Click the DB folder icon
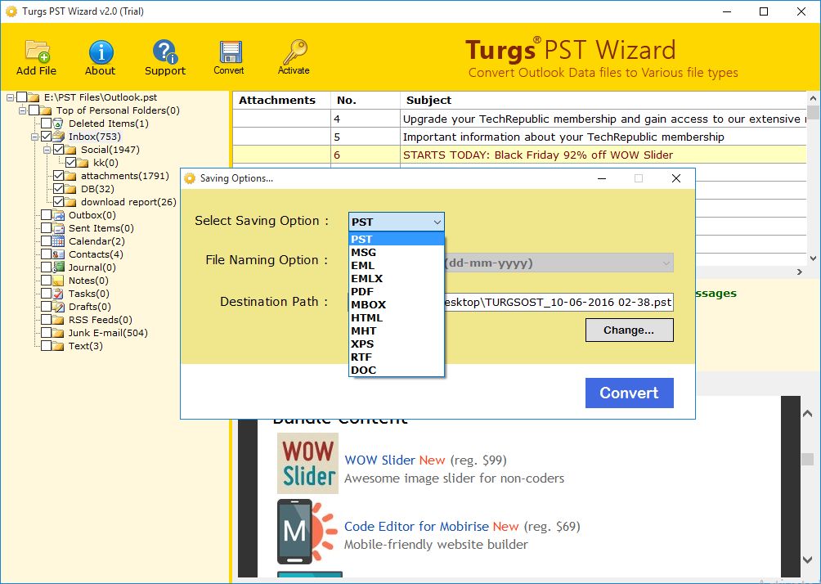The height and width of the screenshot is (584, 821). 70,189
